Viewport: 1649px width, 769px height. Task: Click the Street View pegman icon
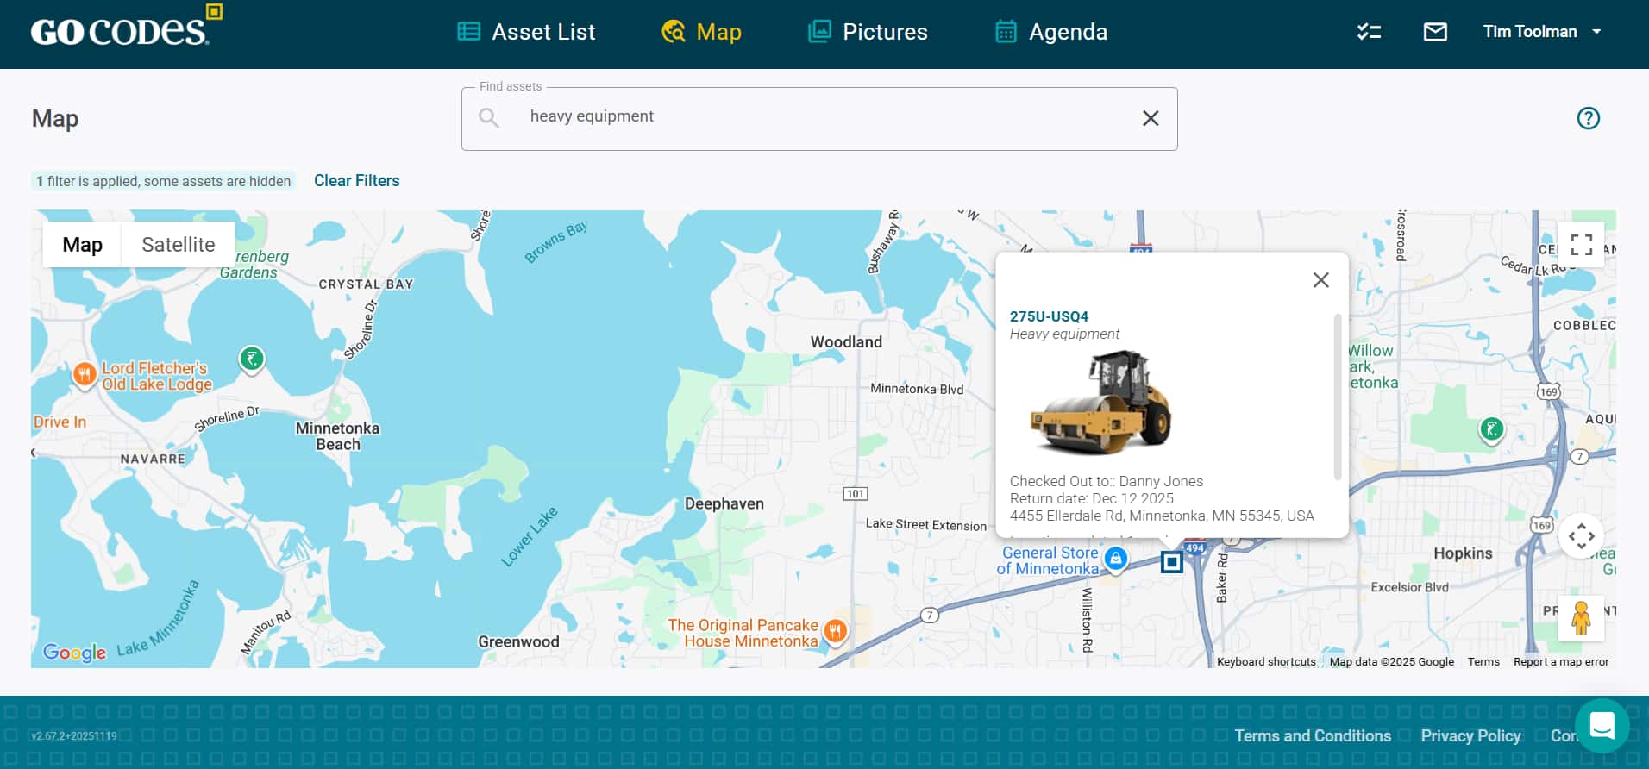(x=1580, y=618)
